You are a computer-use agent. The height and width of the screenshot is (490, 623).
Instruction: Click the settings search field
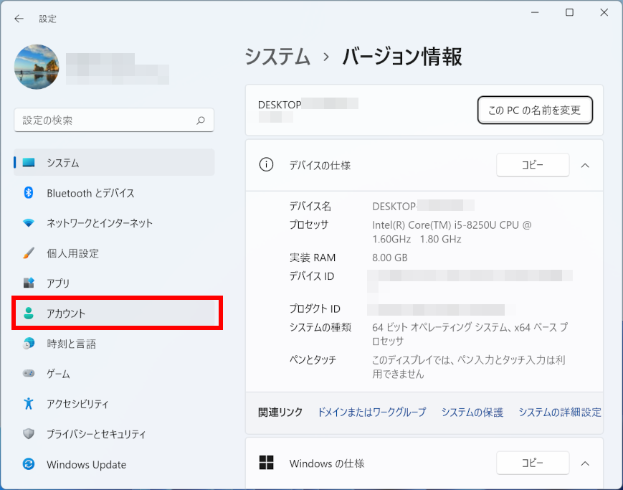[114, 120]
